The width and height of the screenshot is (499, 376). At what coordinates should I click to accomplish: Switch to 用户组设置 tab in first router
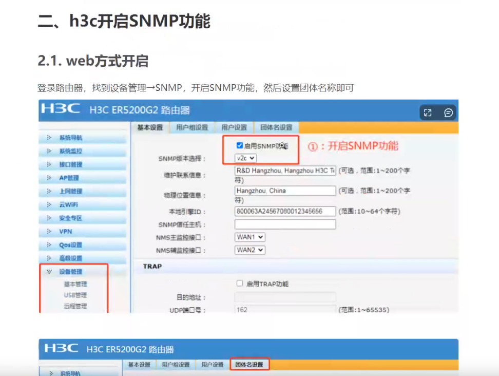coord(192,127)
